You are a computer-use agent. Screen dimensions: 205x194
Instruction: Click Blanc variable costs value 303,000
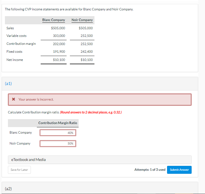pos(59,36)
